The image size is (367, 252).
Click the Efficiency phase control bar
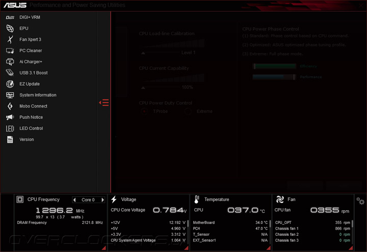click(x=275, y=66)
